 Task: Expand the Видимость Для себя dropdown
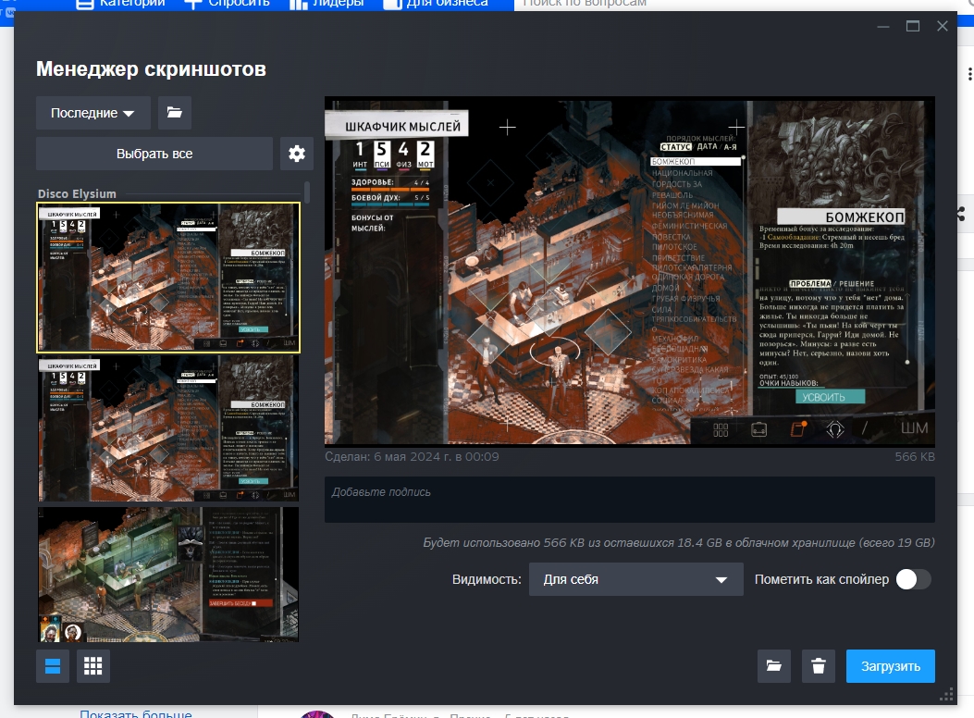pos(636,579)
